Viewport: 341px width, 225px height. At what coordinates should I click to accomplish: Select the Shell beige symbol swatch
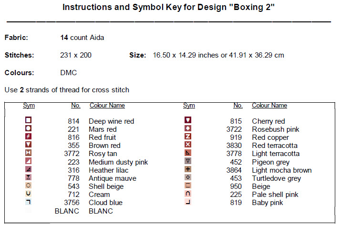click(28, 186)
